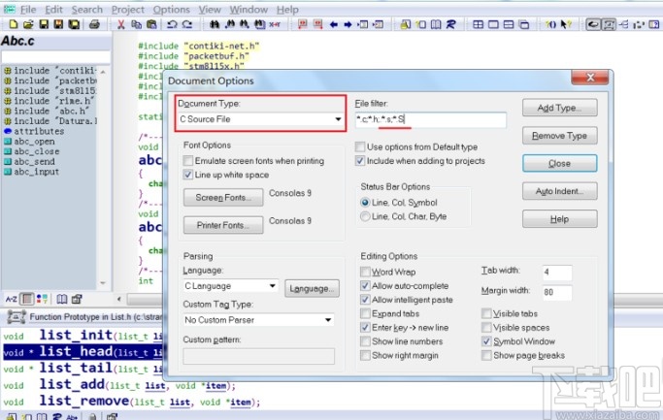Click the Search binoculars icon
This screenshot has width=663, height=420.
tap(215, 24)
